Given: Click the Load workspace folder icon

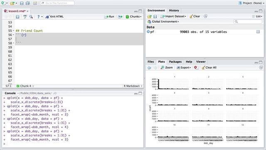Looking at the screenshot, I should pyautogui.click(x=150, y=16).
